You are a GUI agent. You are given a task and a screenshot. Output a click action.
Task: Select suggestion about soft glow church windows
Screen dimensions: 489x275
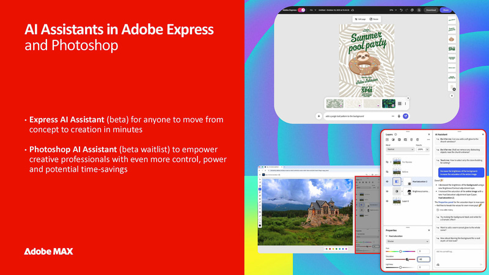pyautogui.click(x=460, y=141)
